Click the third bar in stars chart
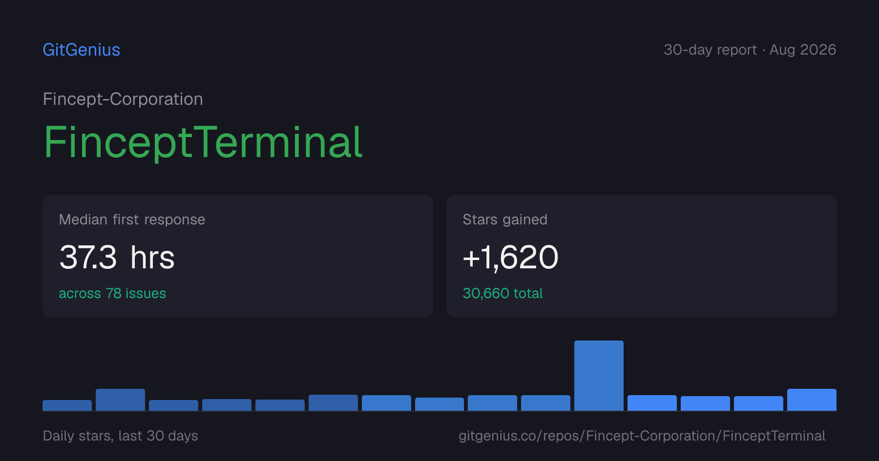879x461 pixels. pos(173,405)
